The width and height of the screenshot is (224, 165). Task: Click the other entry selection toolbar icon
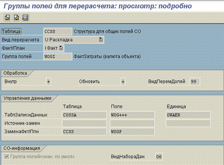point(25,18)
